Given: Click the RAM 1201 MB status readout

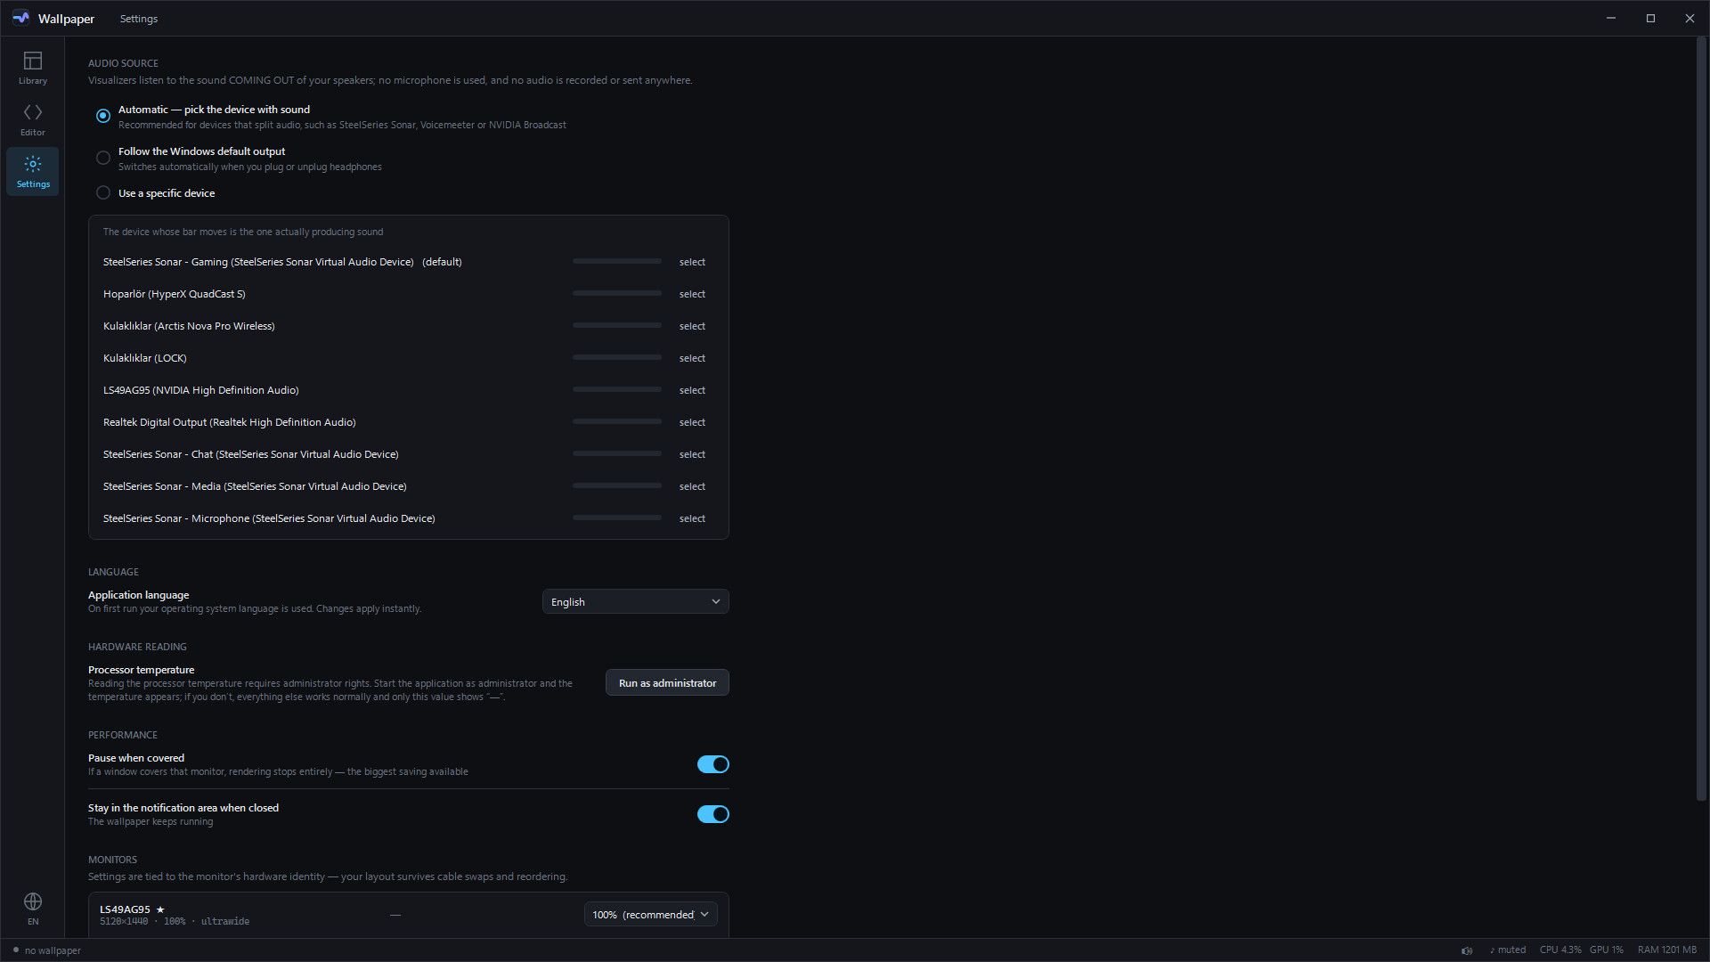Looking at the screenshot, I should coord(1667,950).
